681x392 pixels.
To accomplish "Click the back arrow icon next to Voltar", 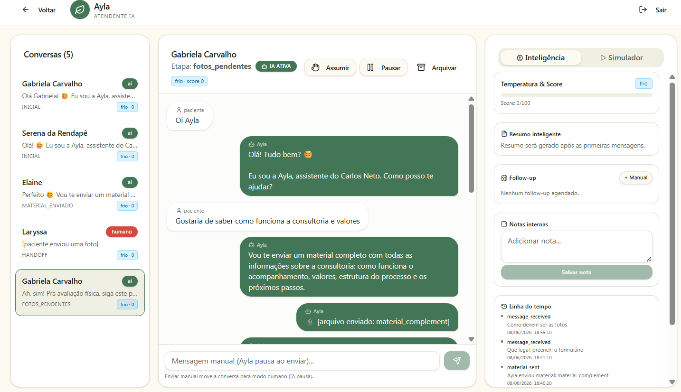I will 26,10.
